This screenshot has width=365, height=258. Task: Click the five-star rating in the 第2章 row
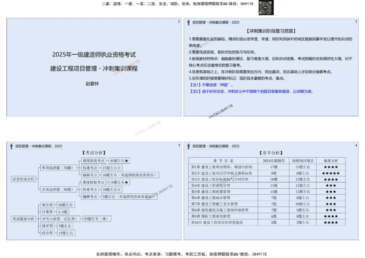pos(331,173)
